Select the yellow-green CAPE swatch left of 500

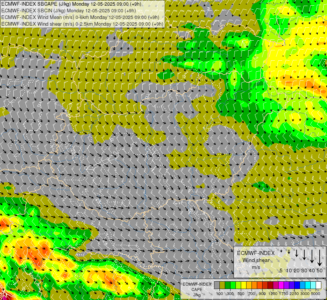pos(238,285)
